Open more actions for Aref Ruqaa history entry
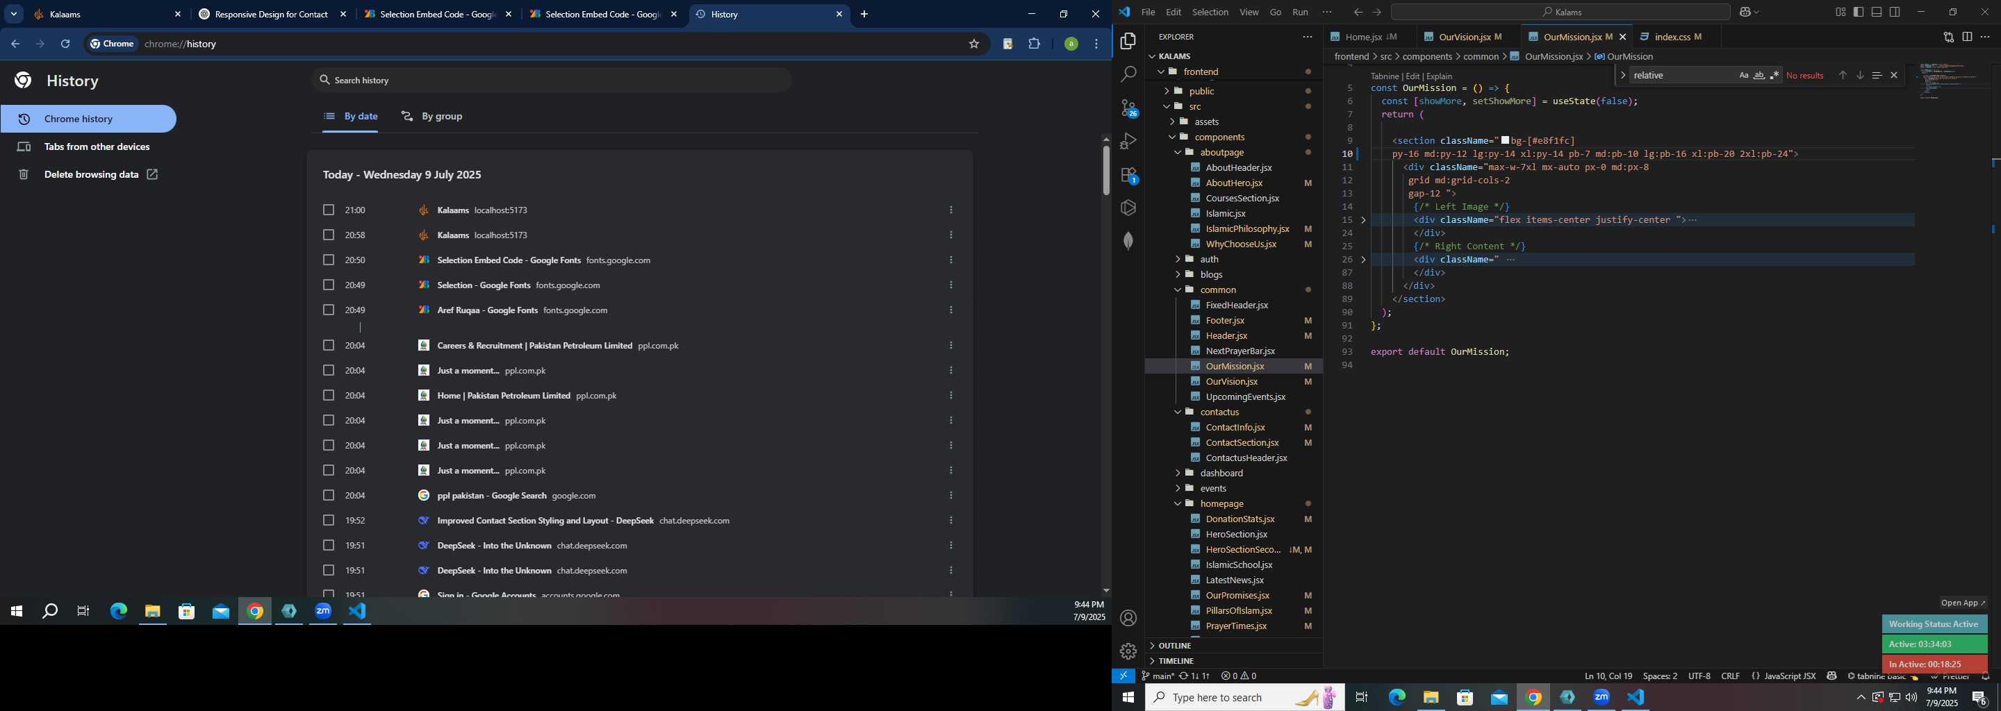 [x=952, y=310]
